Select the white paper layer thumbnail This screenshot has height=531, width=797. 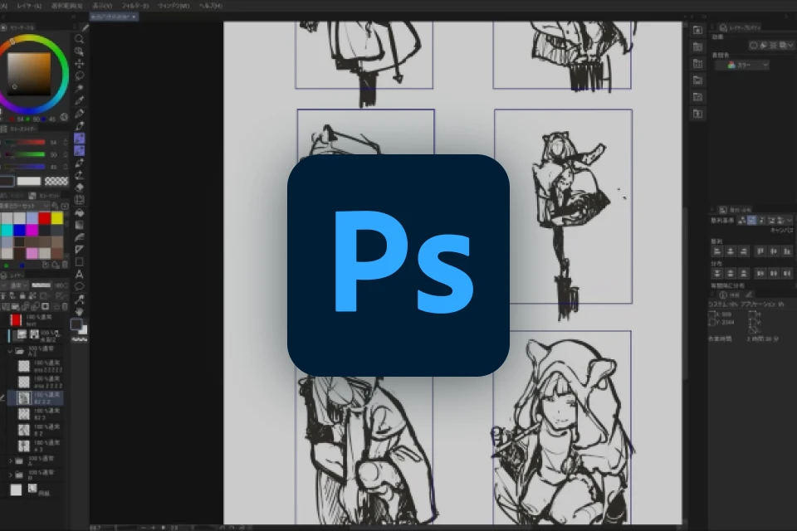point(17,490)
